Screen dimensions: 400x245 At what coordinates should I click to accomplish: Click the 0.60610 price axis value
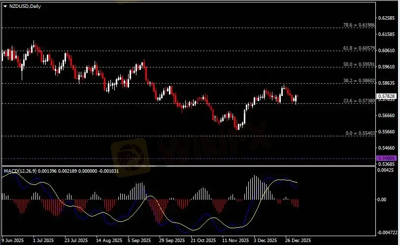386,50
